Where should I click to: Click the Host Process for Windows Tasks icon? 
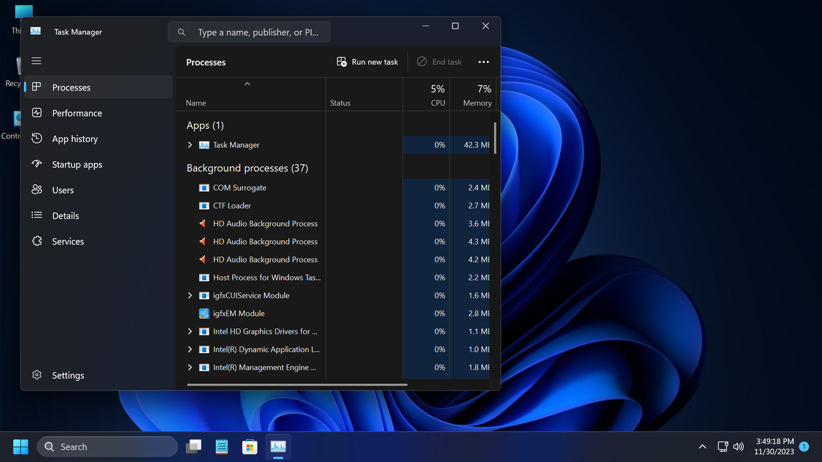click(x=204, y=278)
